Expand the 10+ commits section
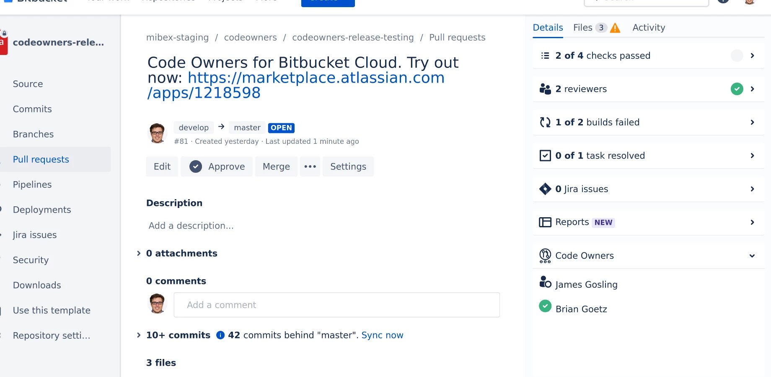Viewport: 771px width, 377px height. (x=139, y=335)
